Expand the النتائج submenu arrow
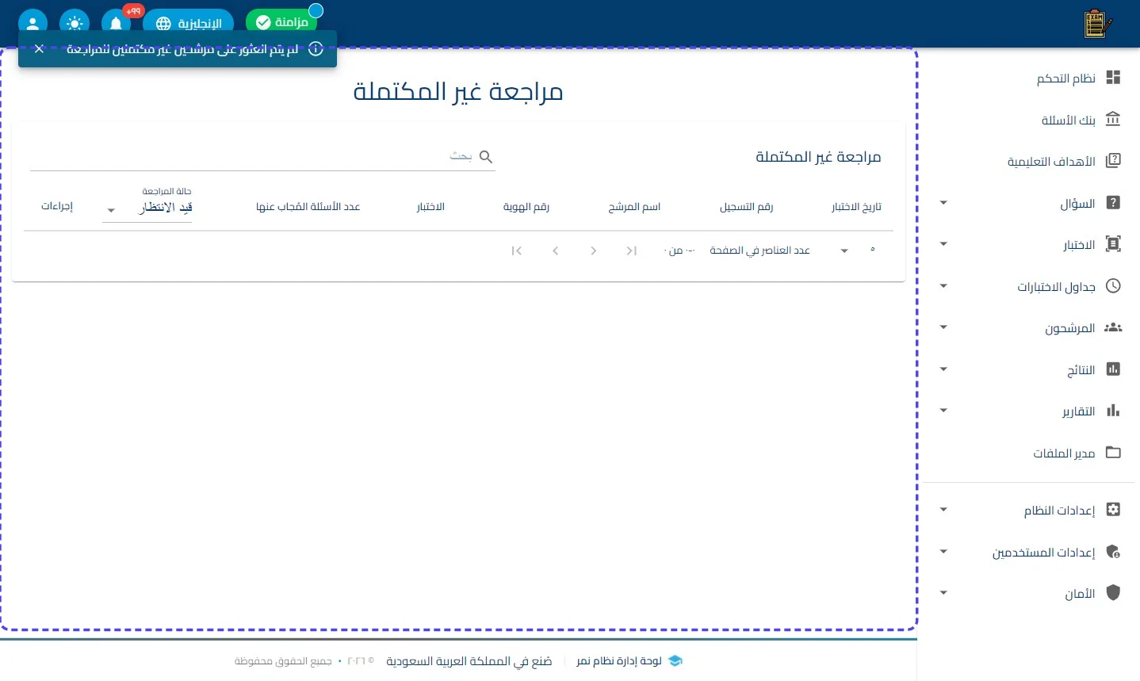Screen dimensions: 1140x681 pyautogui.click(x=943, y=369)
